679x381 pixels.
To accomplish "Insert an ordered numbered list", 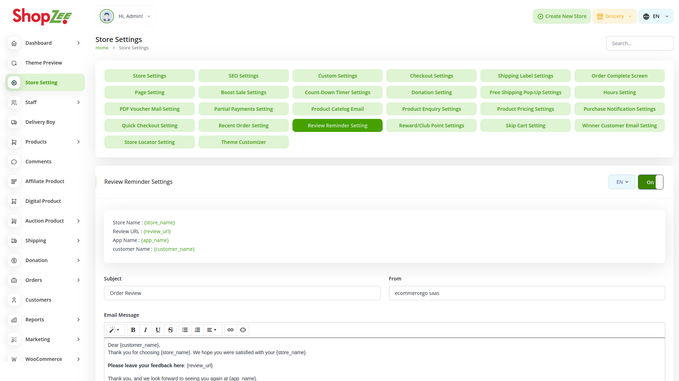I will pos(197,330).
